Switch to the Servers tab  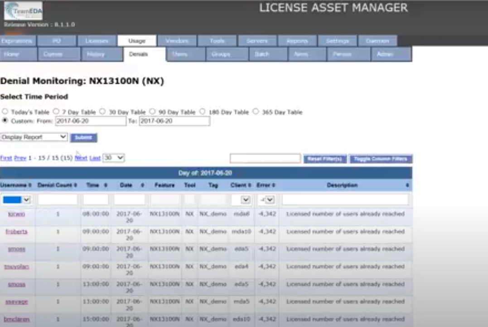click(256, 41)
